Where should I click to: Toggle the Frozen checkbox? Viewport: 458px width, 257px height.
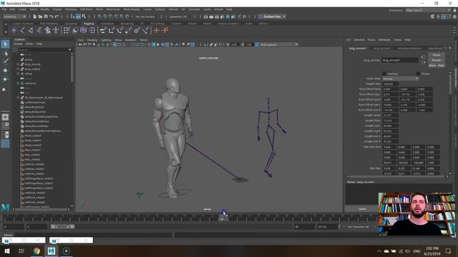[418, 74]
